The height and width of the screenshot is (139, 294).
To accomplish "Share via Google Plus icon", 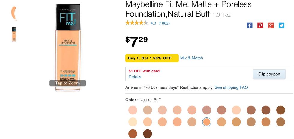I will 271,25.
